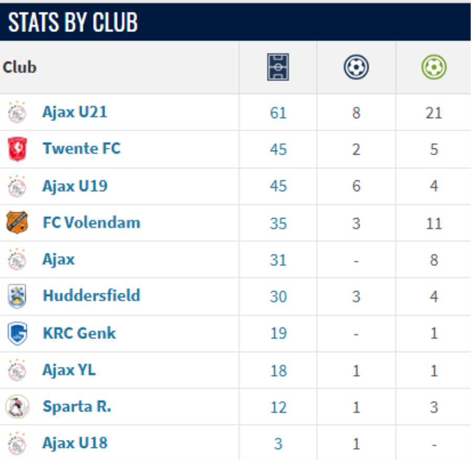Screen dimensions: 471x460
Task: Click the green assists ball icon
Action: [x=434, y=67]
